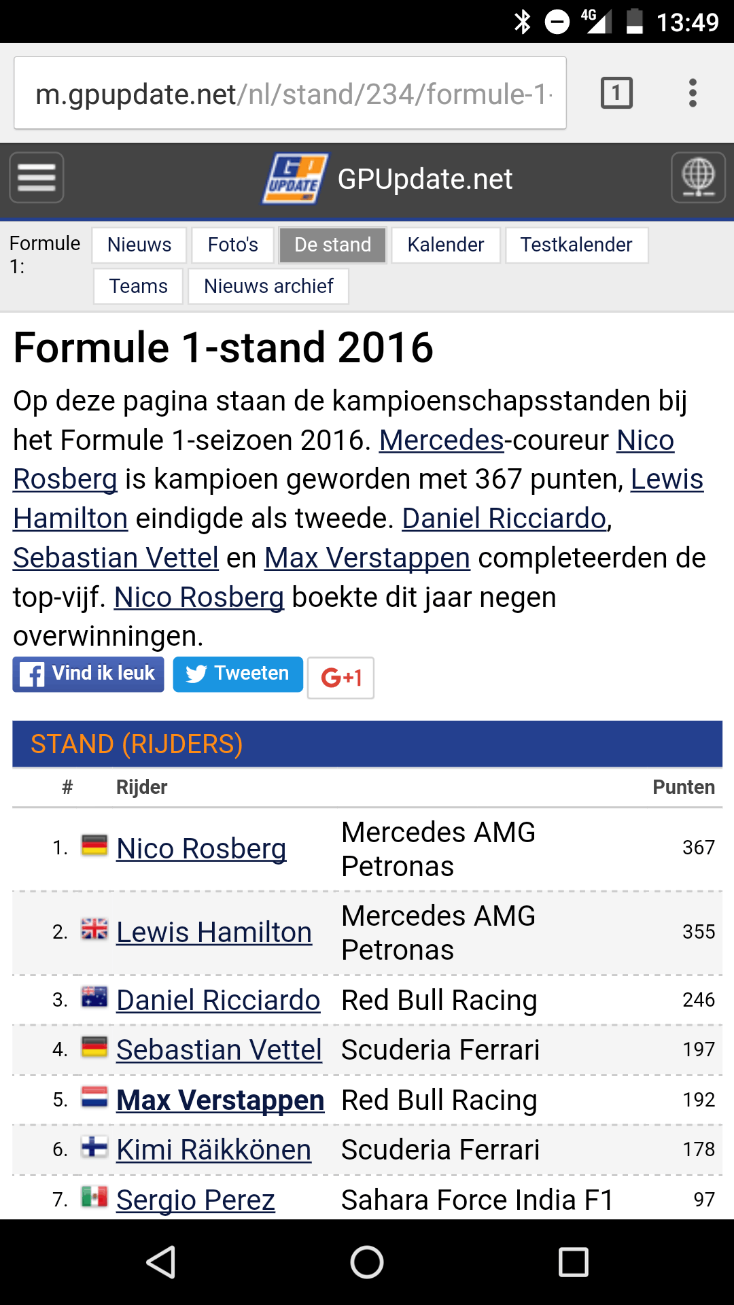
Task: Tap Android recent apps square
Action: (573, 1263)
